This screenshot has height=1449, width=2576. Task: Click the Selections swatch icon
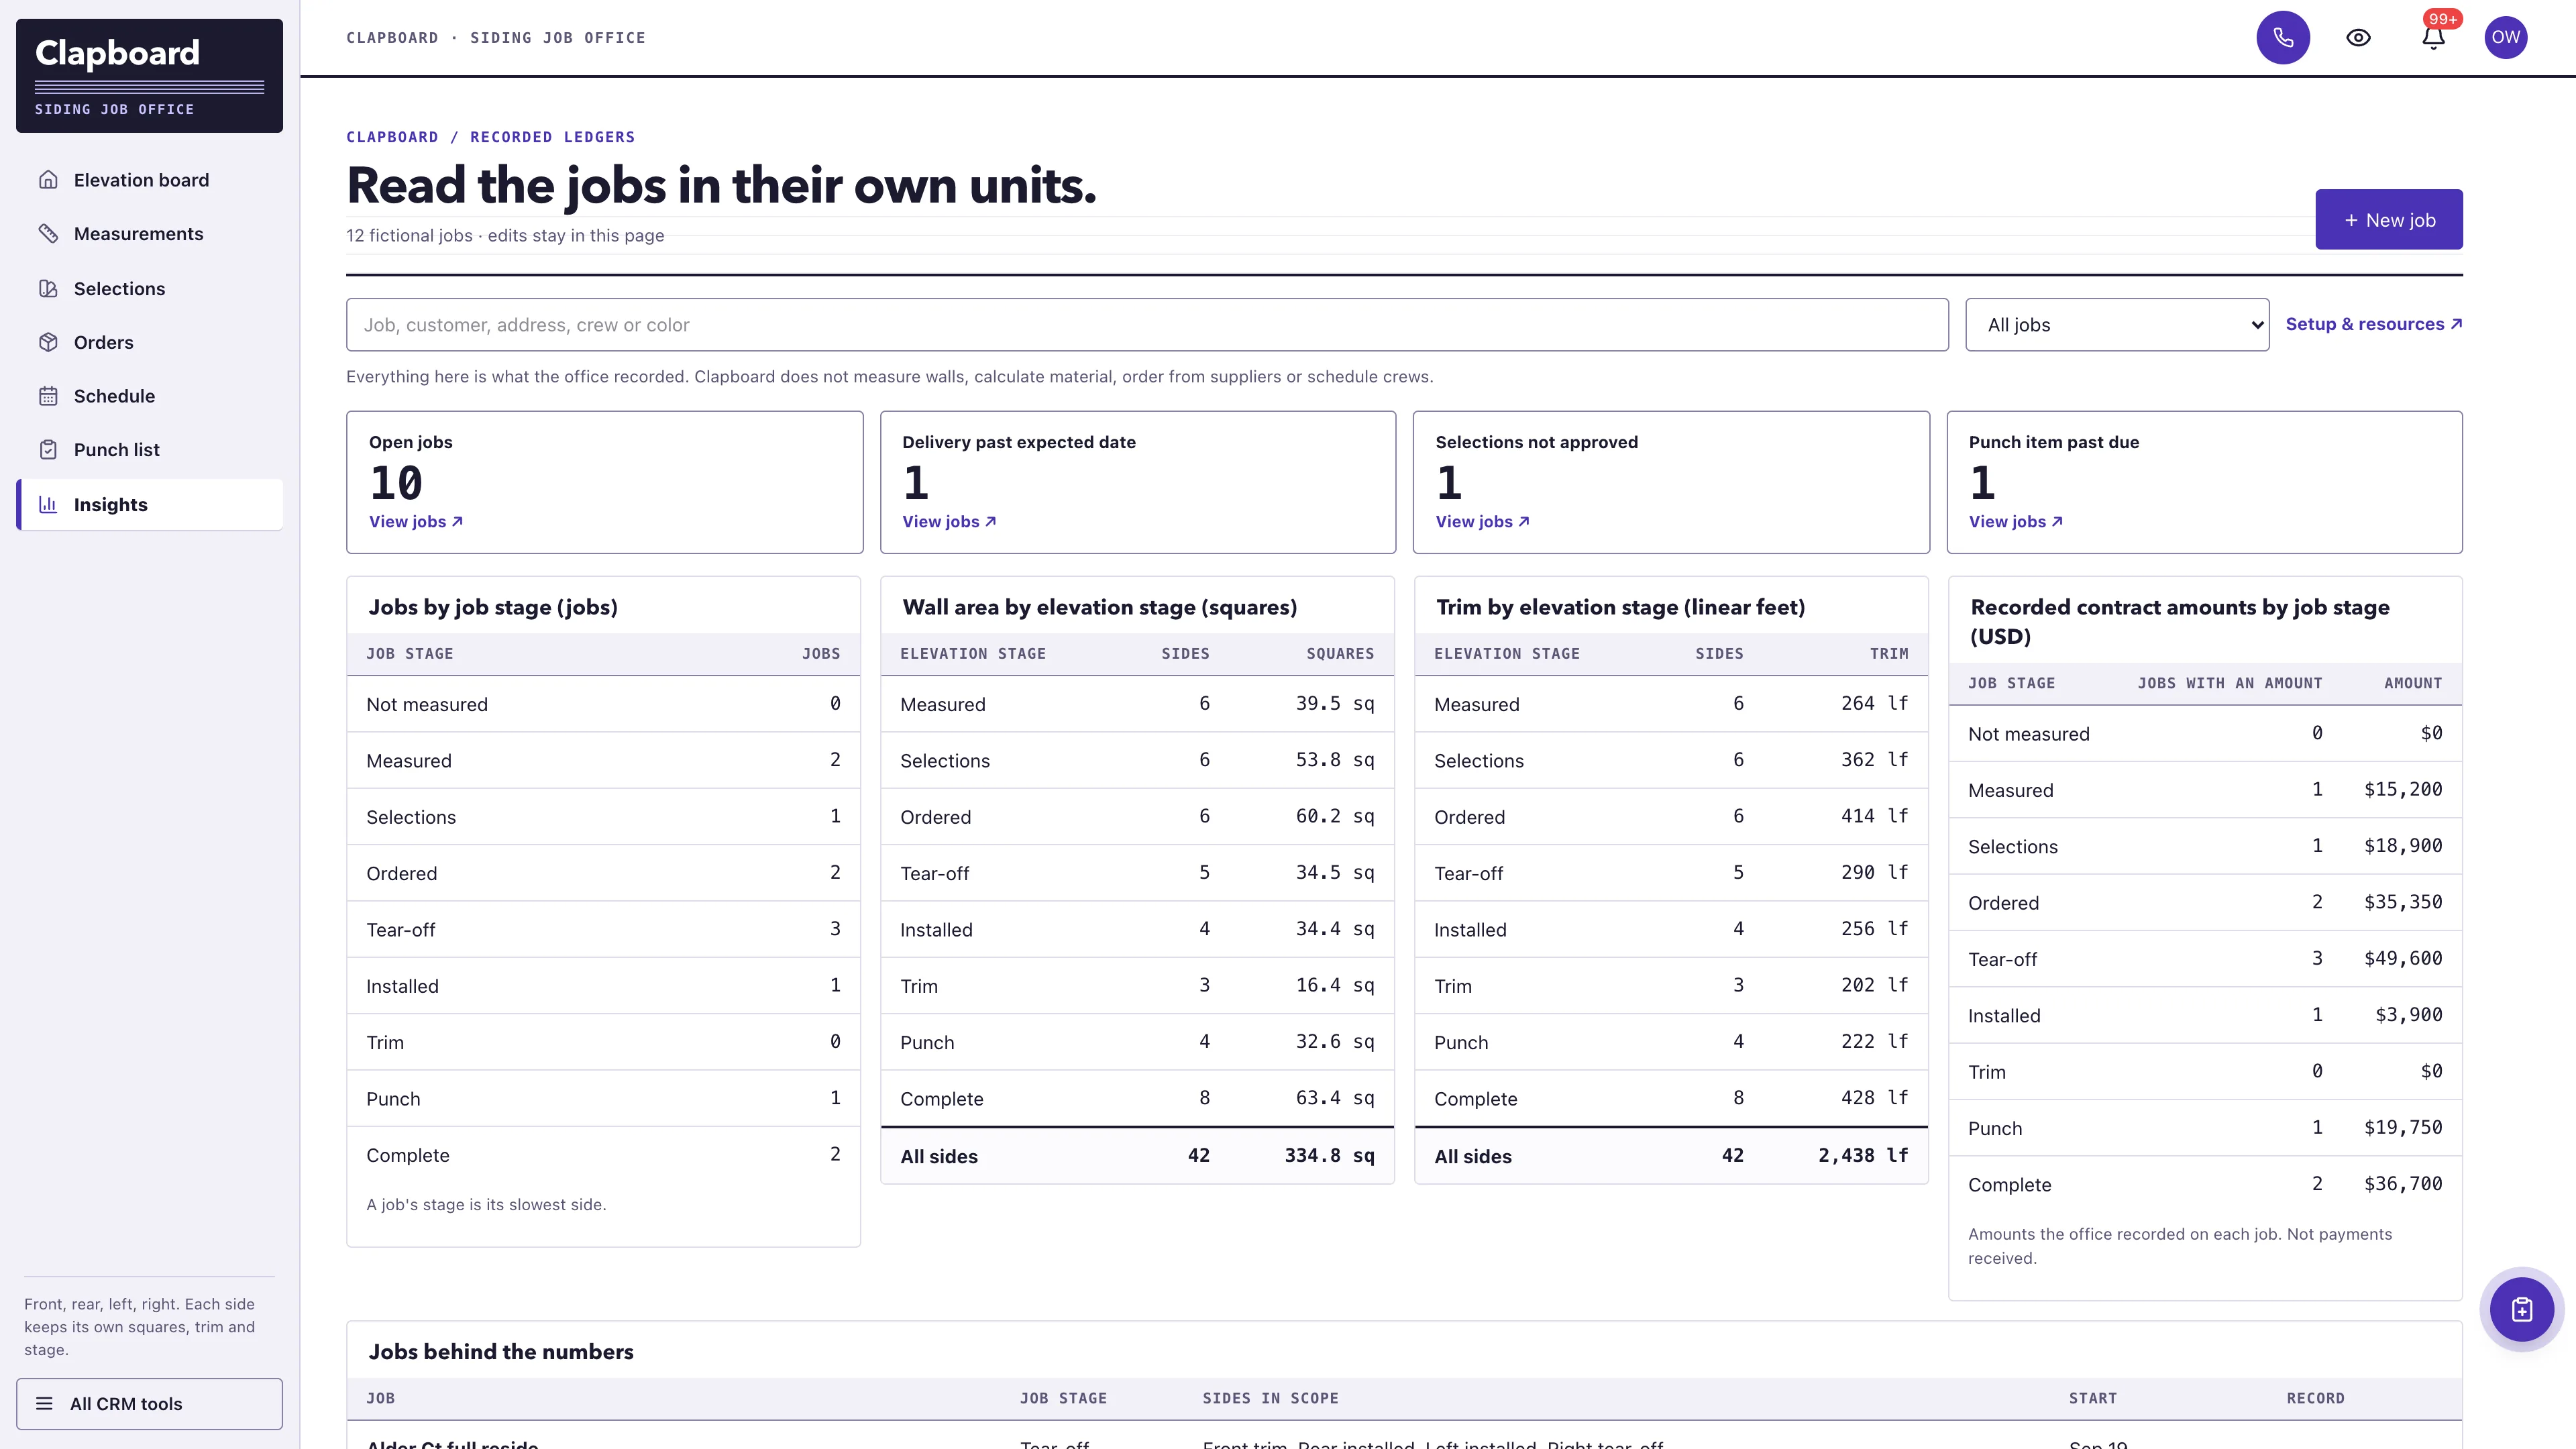pyautogui.click(x=48, y=288)
